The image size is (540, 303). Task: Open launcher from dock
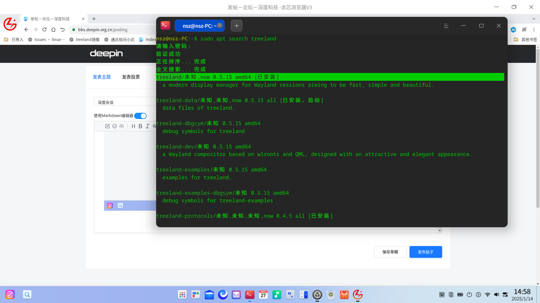tap(182, 295)
